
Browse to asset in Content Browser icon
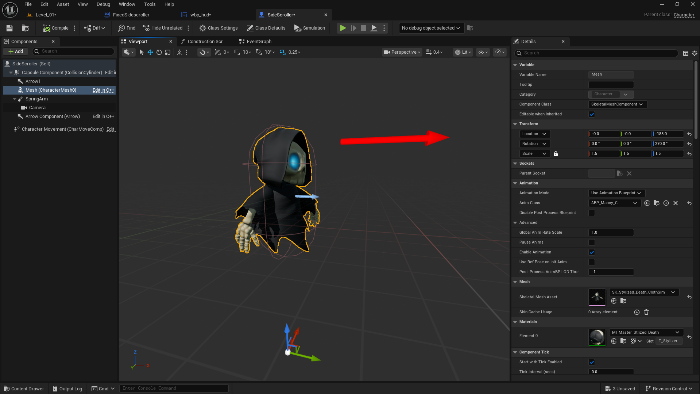pos(25,28)
